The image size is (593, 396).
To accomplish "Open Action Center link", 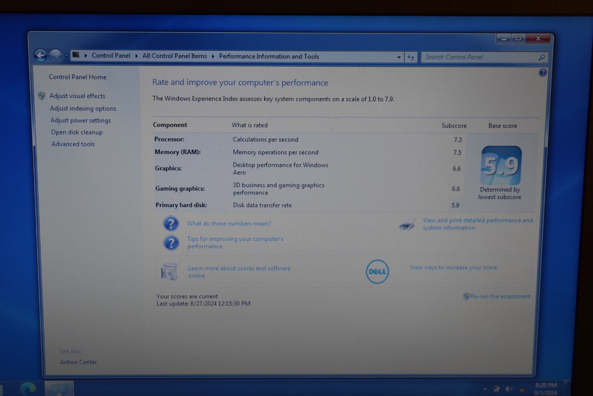I will [x=78, y=362].
